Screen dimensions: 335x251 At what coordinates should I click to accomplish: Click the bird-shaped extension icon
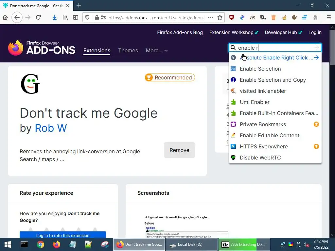click(x=253, y=18)
